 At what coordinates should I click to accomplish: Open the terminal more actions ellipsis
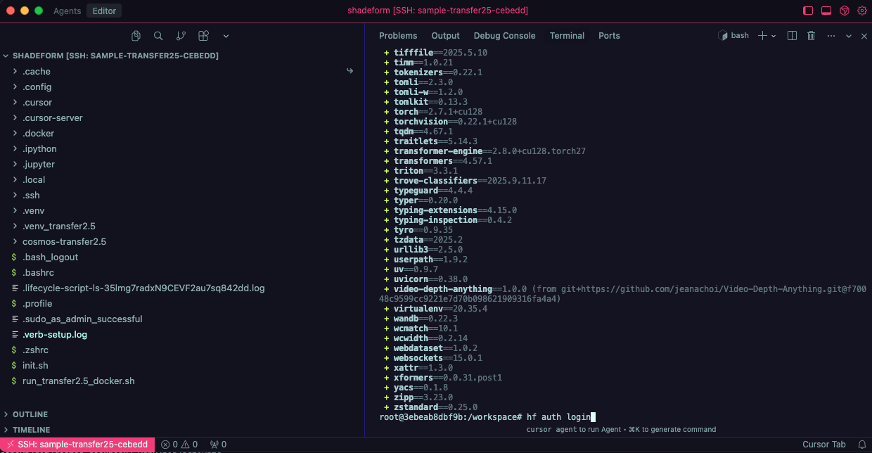pyautogui.click(x=831, y=35)
